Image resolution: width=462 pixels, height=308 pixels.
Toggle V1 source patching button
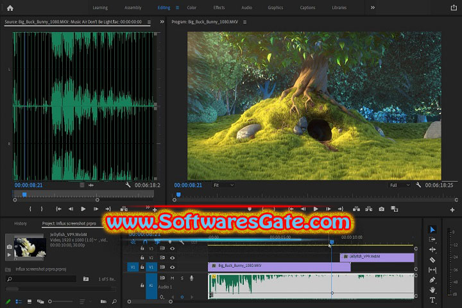tap(133, 267)
